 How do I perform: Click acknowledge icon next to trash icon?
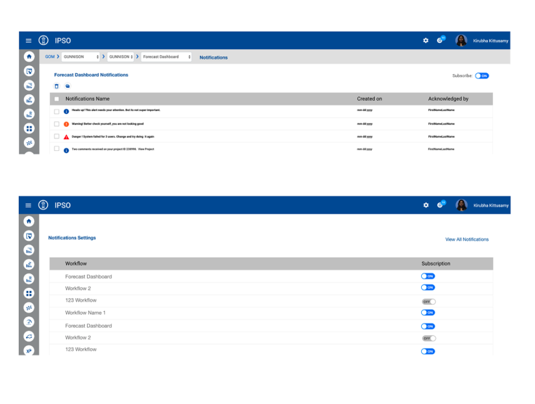[x=67, y=86]
